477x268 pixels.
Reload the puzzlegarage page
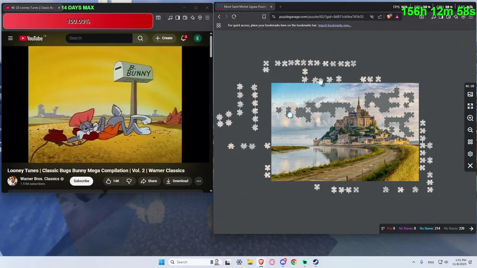point(234,17)
